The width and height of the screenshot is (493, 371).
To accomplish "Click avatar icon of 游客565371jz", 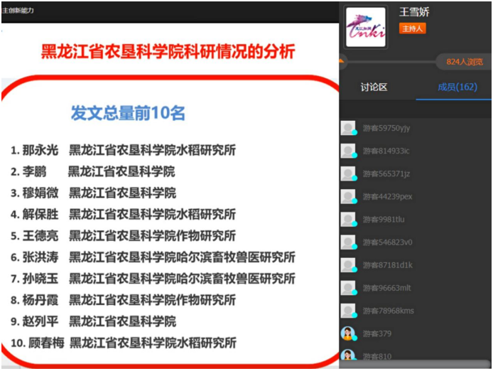I will (348, 173).
